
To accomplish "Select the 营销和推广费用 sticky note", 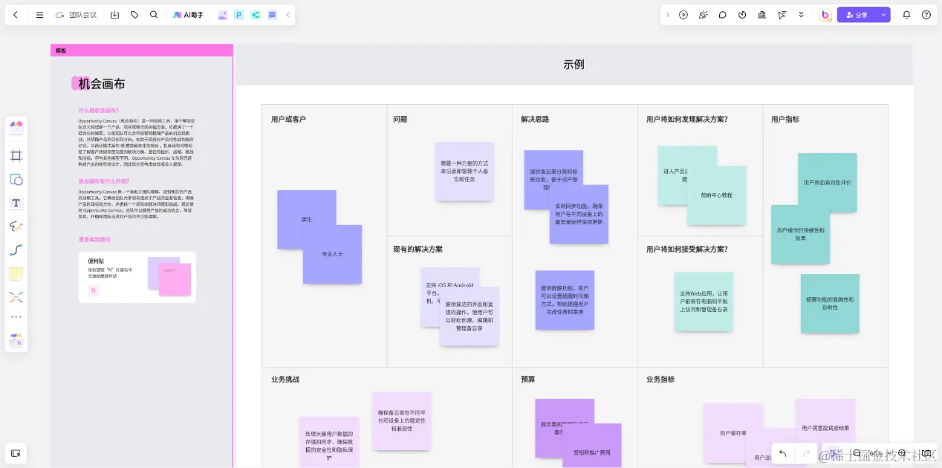I will click(x=591, y=446).
